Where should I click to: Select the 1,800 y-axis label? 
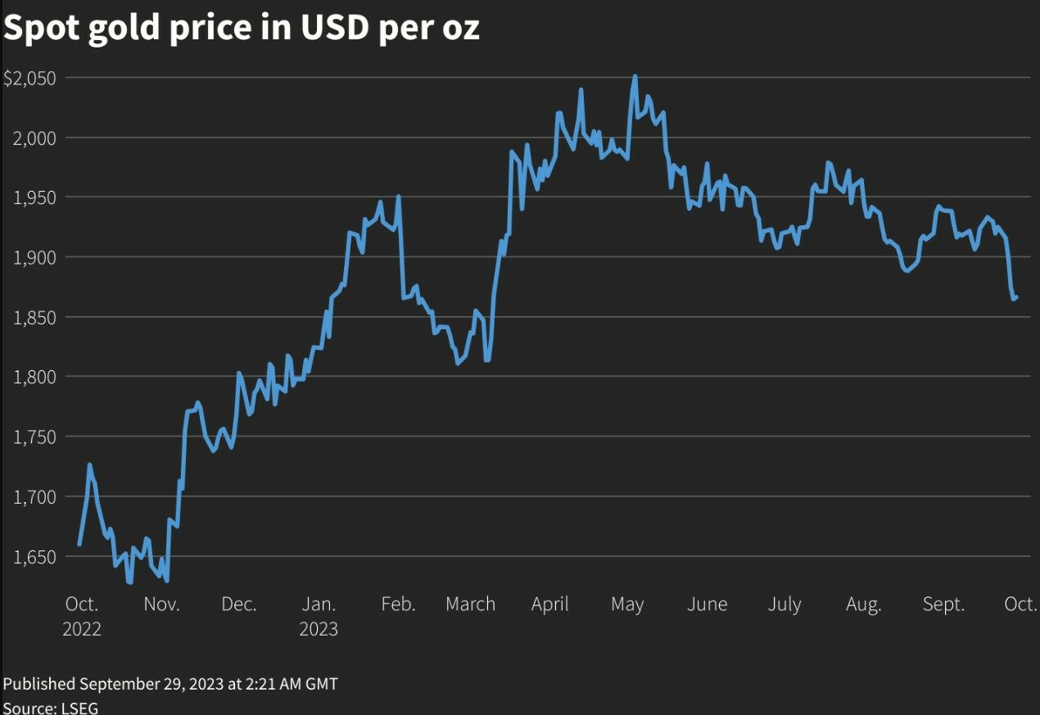(34, 377)
